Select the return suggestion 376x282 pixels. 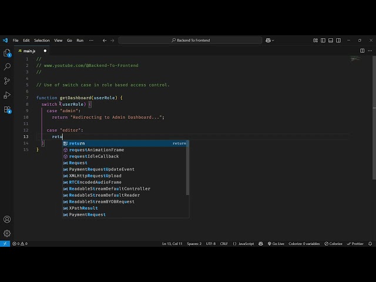pyautogui.click(x=125, y=143)
